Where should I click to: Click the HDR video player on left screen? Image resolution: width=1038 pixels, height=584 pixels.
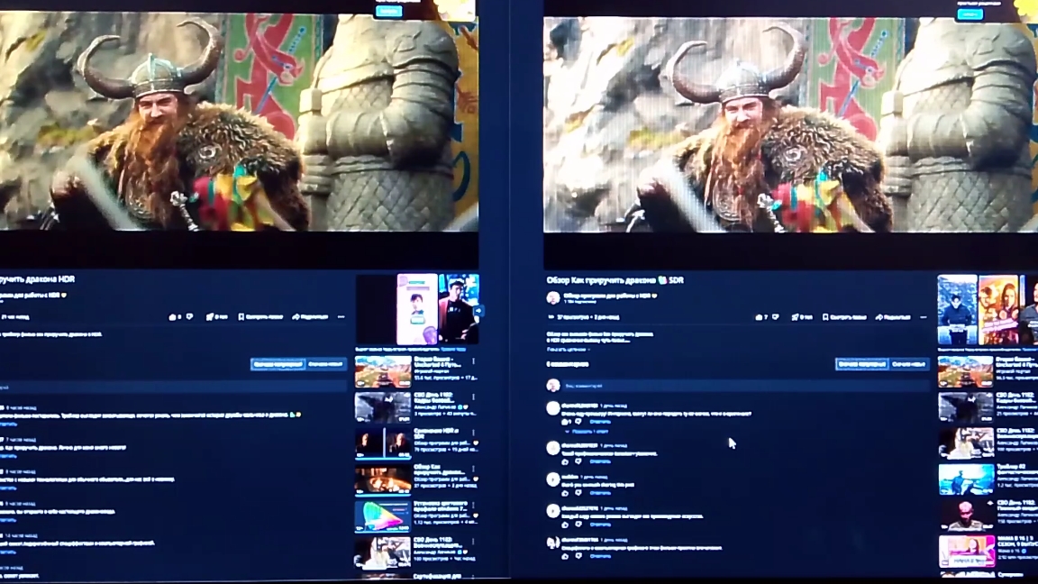pyautogui.click(x=238, y=121)
